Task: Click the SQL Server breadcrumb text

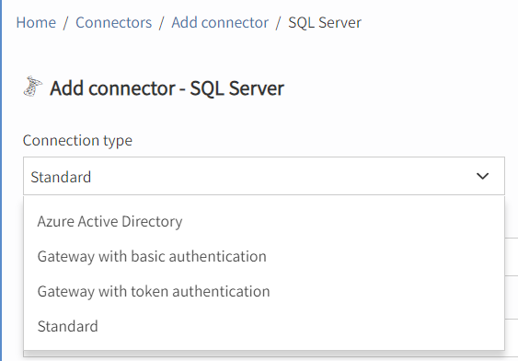Action: pyautogui.click(x=325, y=22)
